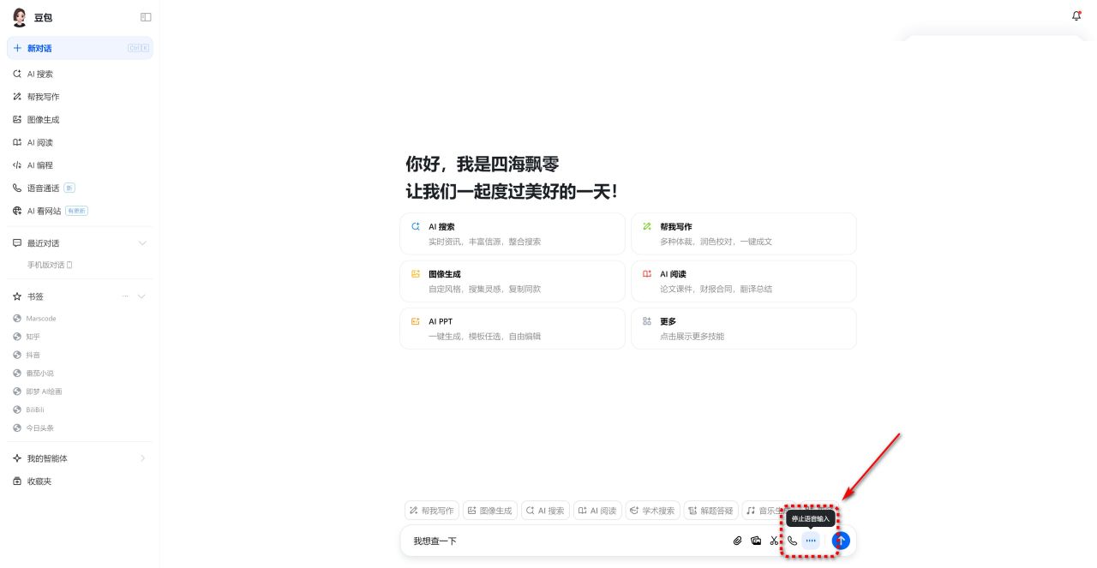Click the AI 阅读 chip above input
Image resolution: width=1097 pixels, height=568 pixels.
click(597, 511)
